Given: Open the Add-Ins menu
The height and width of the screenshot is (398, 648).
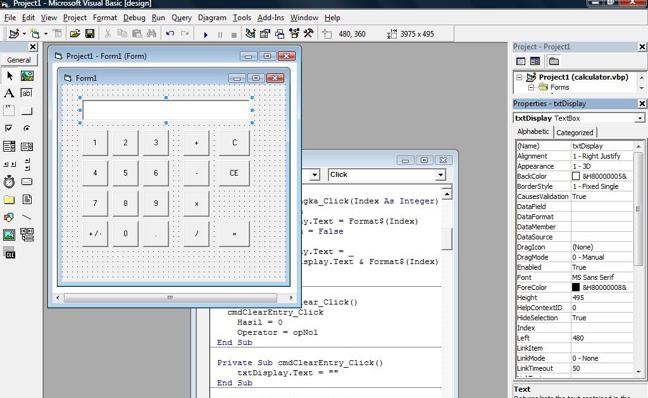Looking at the screenshot, I should (270, 18).
